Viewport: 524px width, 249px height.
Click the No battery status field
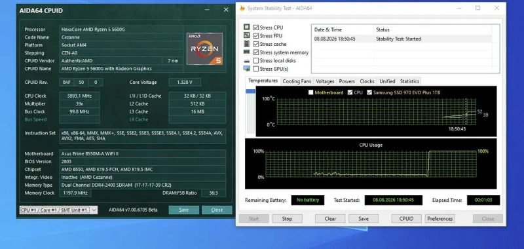point(307,201)
